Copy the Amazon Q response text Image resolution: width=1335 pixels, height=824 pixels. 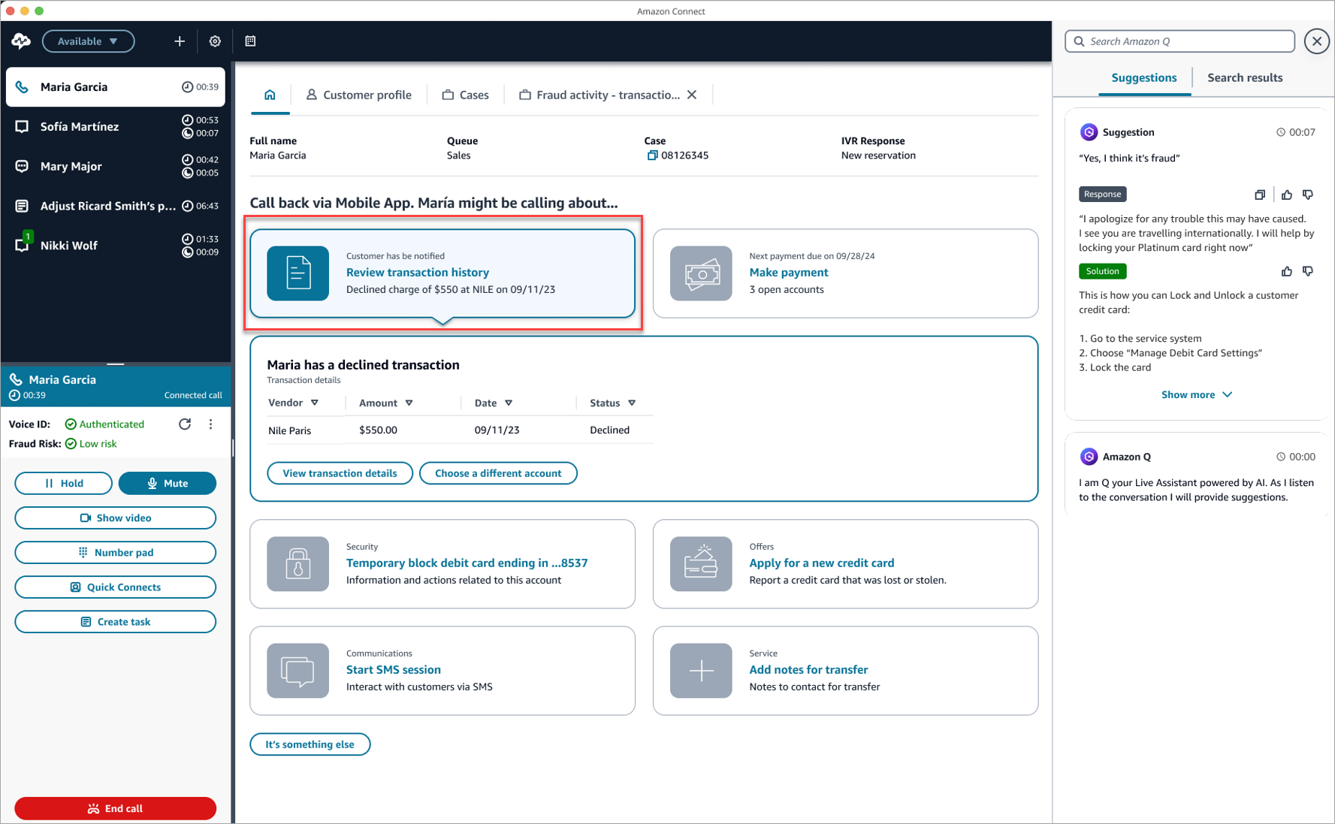[1260, 194]
